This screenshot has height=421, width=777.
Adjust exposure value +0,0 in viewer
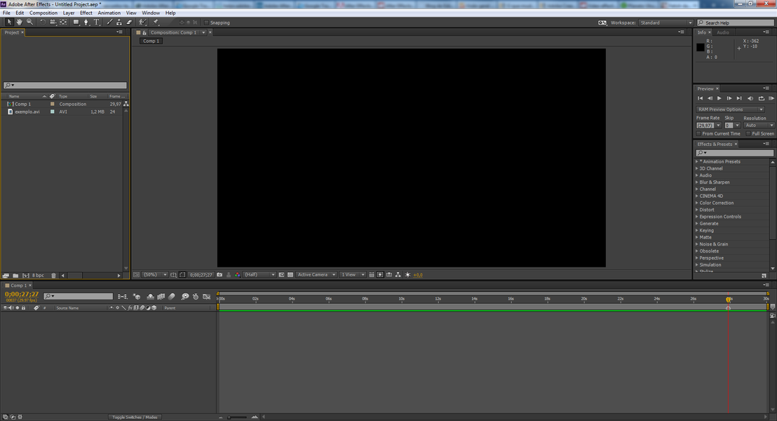tap(418, 275)
